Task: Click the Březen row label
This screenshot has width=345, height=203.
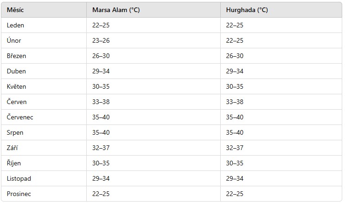Action: click(17, 56)
